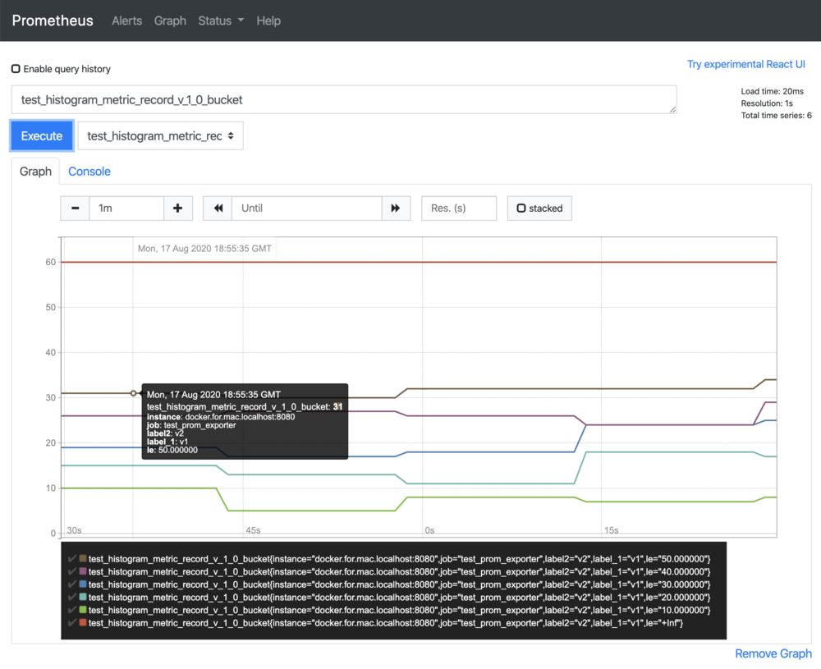
Task: Toggle checkmark for le="10.000000" series
Action: (72, 610)
